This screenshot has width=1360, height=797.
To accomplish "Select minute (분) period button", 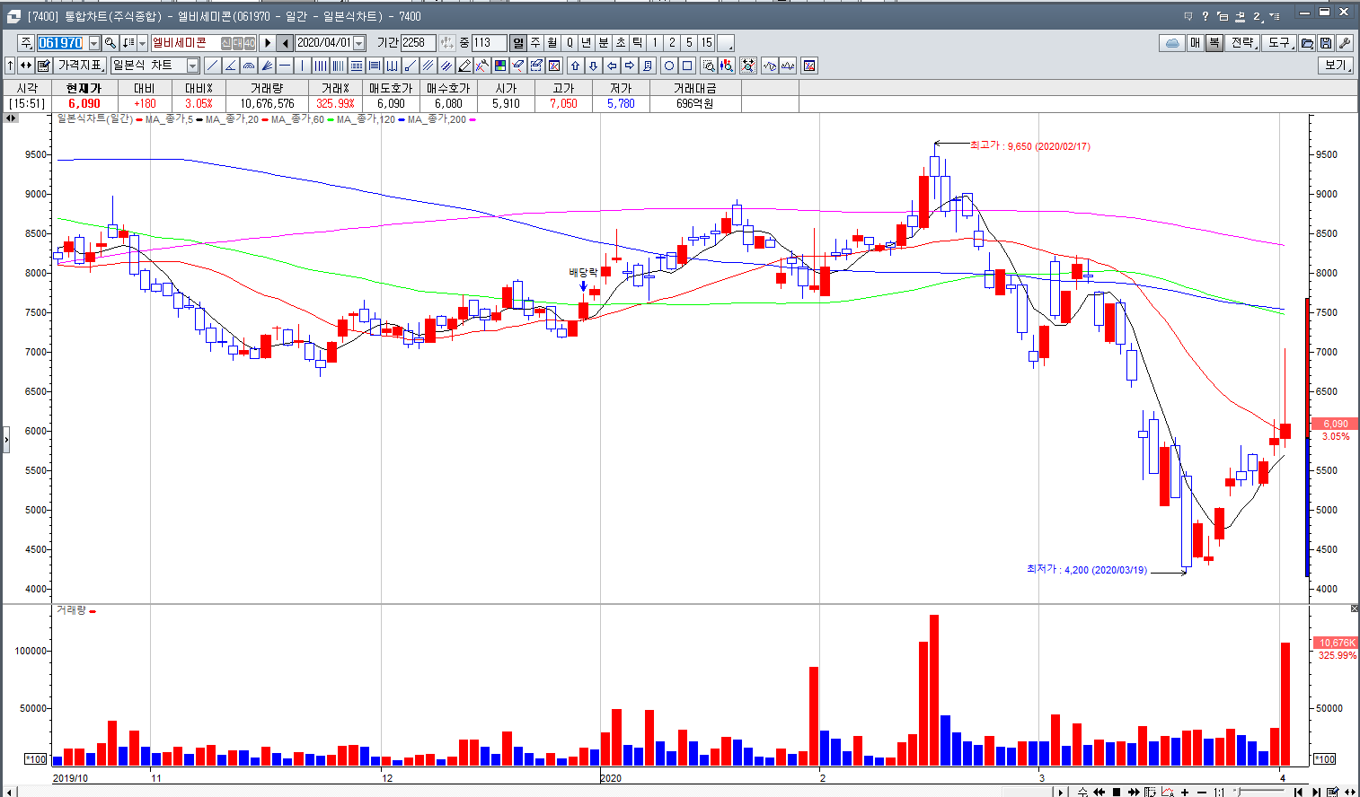I will point(604,43).
